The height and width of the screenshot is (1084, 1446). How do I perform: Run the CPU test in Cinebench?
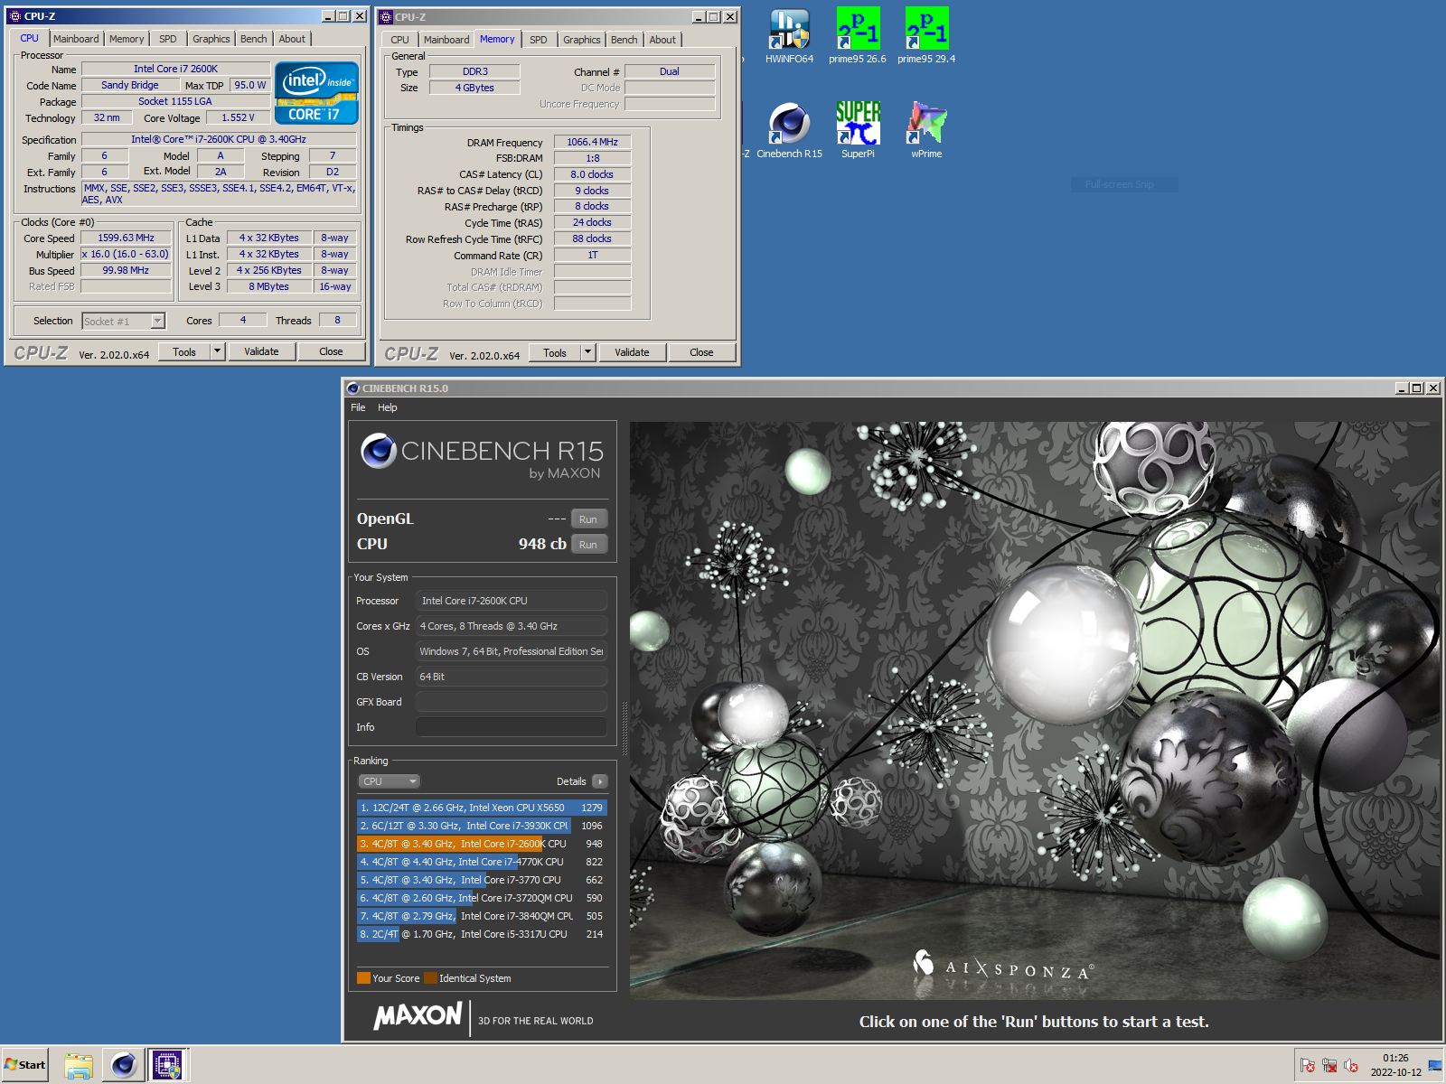click(x=588, y=545)
